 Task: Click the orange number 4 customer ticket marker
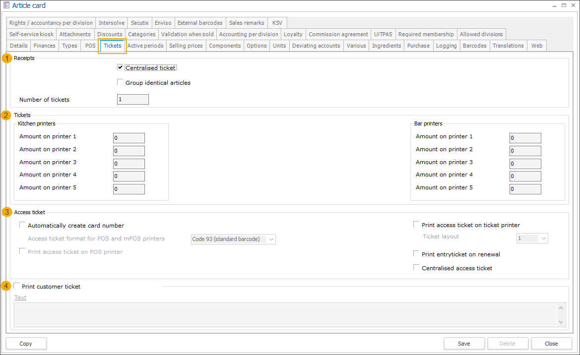click(7, 286)
